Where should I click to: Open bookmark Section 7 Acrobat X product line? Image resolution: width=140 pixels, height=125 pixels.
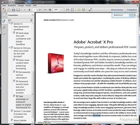coord(22,114)
